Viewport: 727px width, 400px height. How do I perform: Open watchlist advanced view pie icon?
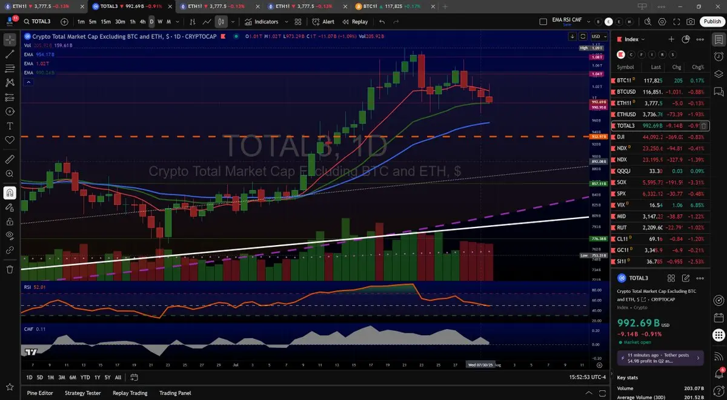[686, 39]
